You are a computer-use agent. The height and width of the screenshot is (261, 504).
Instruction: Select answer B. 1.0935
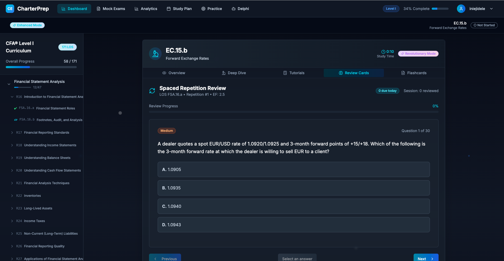click(x=294, y=188)
